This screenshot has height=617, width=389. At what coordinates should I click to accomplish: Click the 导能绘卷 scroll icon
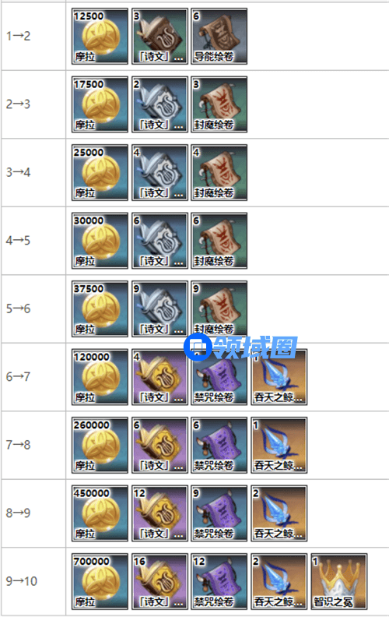pos(219,36)
